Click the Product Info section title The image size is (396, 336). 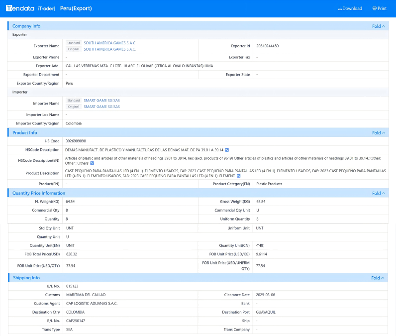tap(25, 132)
